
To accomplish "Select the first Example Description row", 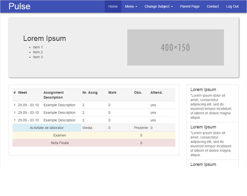I will [x=94, y=105].
